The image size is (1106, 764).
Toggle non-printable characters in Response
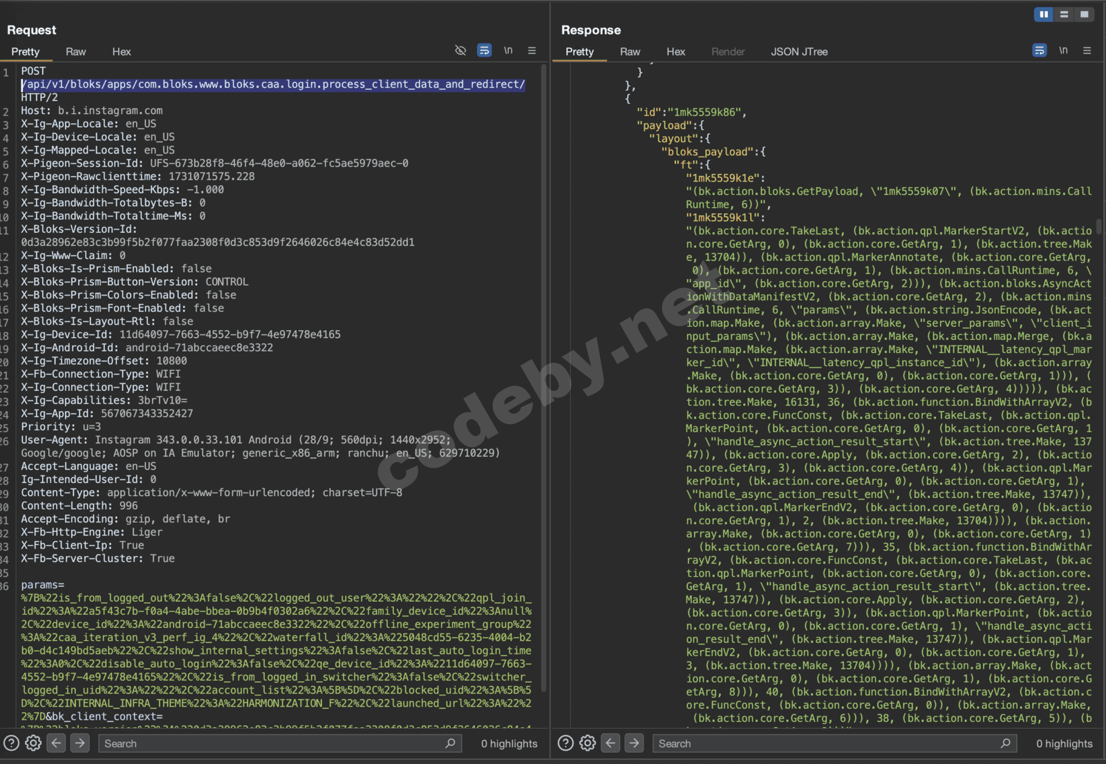(x=1063, y=50)
